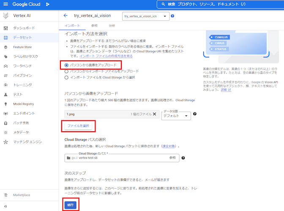This screenshot has width=284, height=211.
Task: Select パソコンからインポート ファイルをアップロード radio option
Action: click(66, 71)
